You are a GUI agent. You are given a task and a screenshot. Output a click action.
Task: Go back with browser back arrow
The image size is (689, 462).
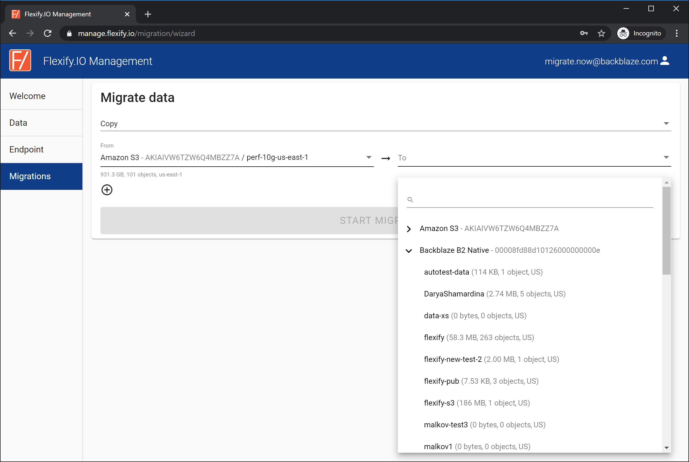tap(13, 33)
